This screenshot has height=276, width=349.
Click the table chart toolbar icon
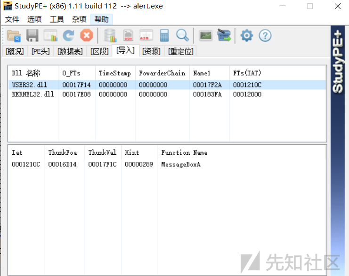pyautogui.click(x=50, y=36)
